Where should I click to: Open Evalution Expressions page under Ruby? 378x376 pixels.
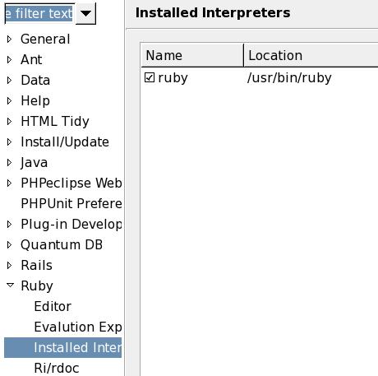[x=78, y=327]
